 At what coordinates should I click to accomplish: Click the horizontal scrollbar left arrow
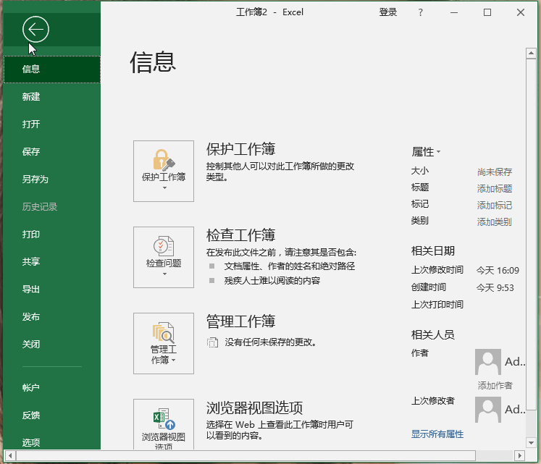tap(10, 456)
